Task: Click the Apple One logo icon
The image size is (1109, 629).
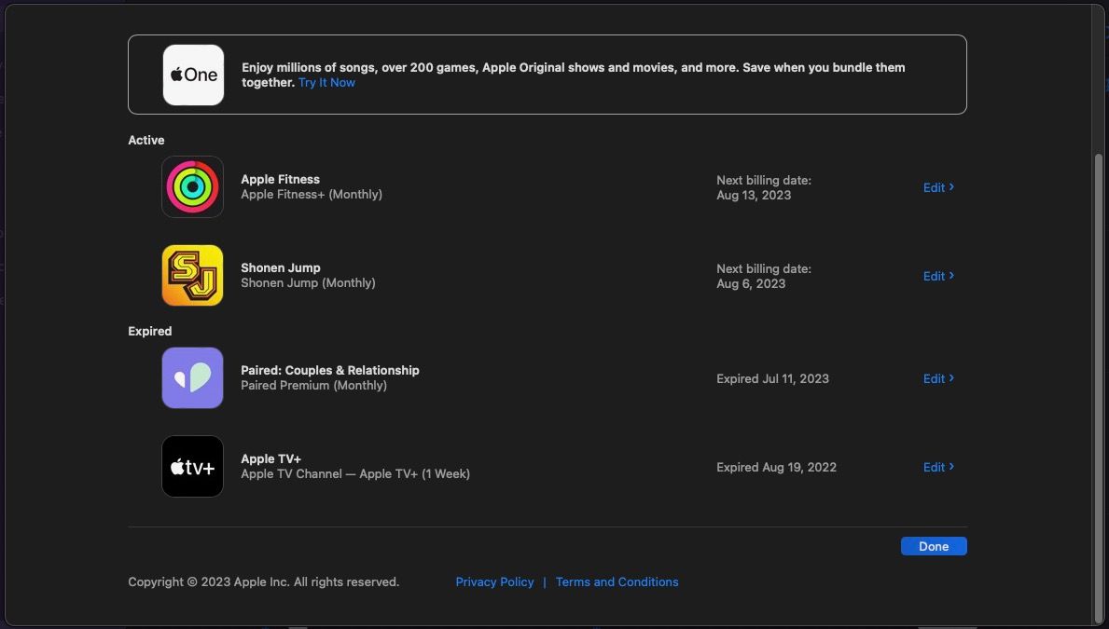Action: pyautogui.click(x=193, y=75)
